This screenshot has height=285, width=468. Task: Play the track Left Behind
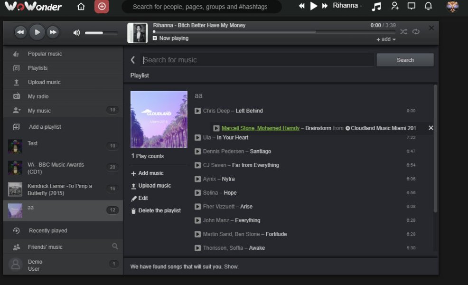[x=198, y=111]
